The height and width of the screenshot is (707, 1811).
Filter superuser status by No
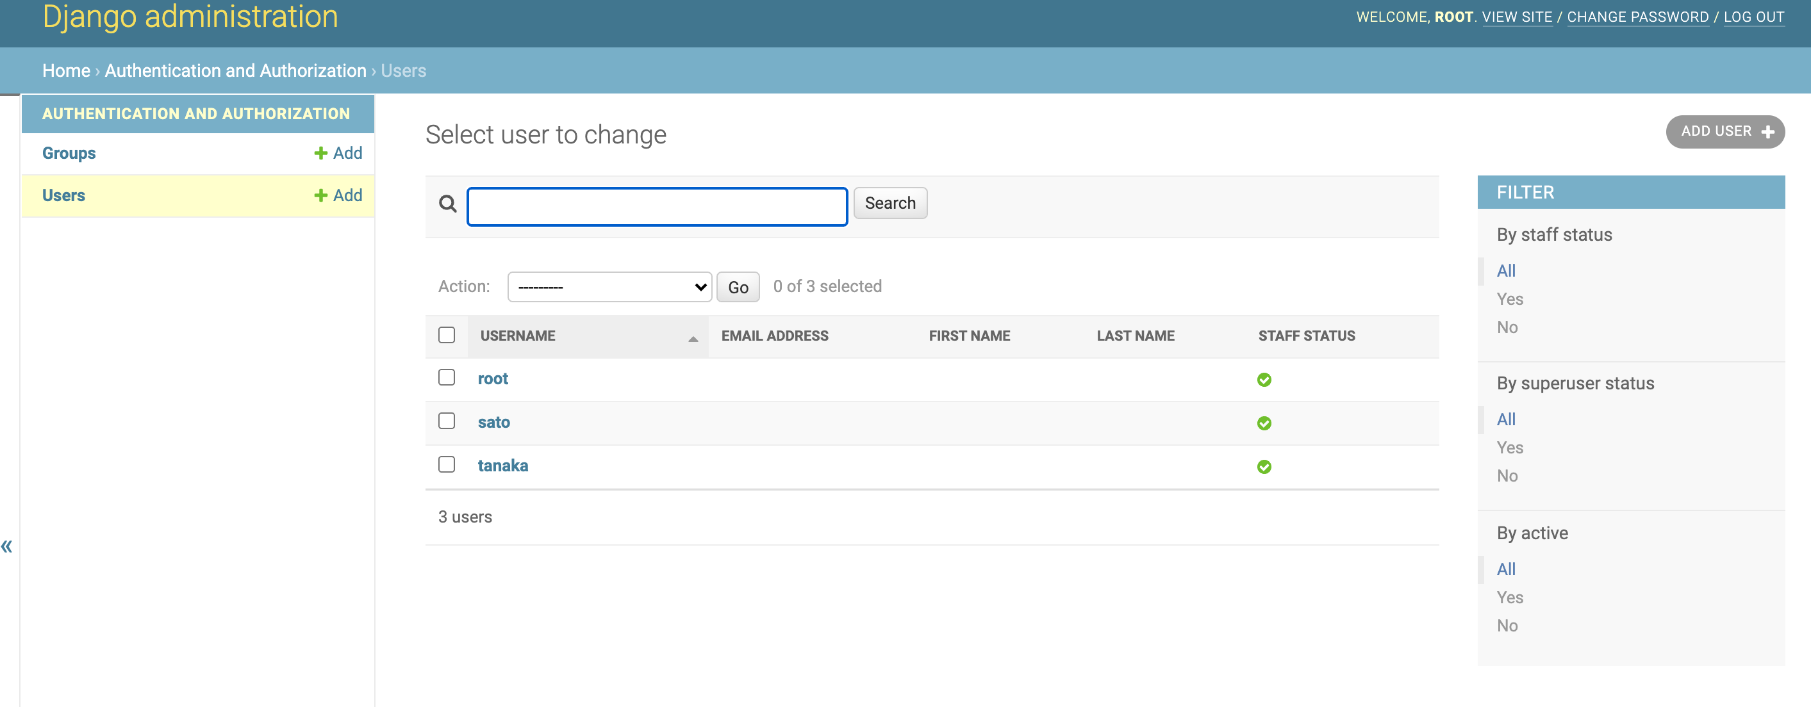(x=1507, y=476)
